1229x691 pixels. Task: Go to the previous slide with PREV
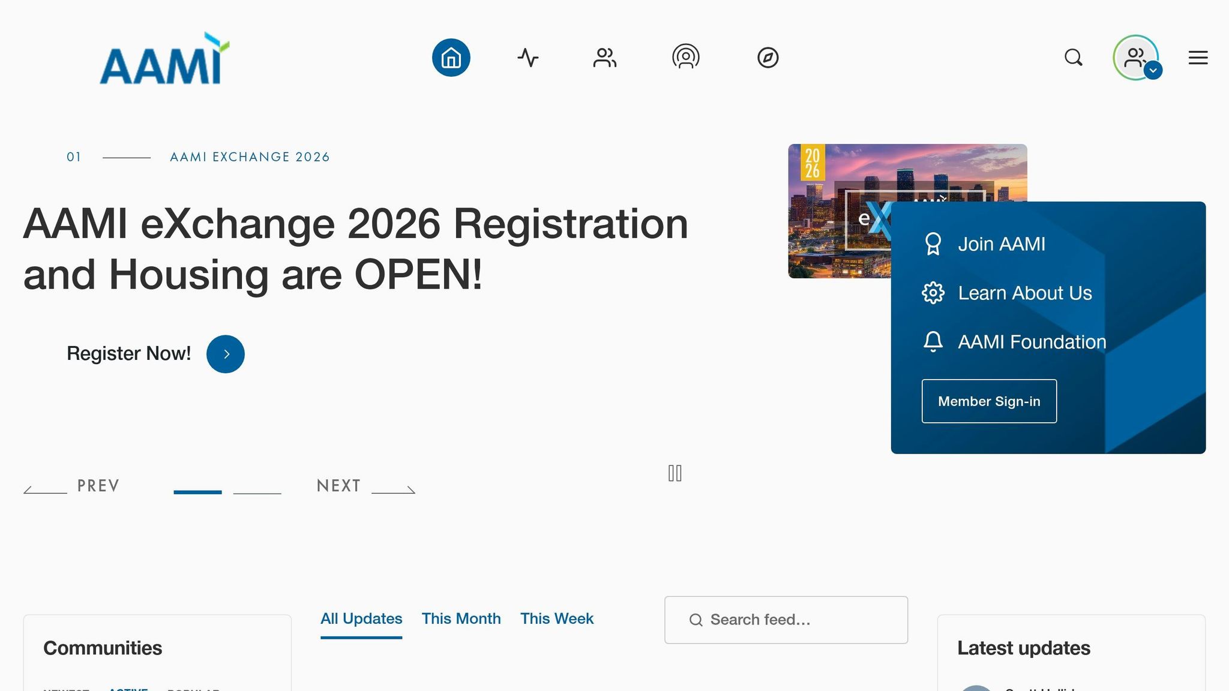click(x=71, y=486)
